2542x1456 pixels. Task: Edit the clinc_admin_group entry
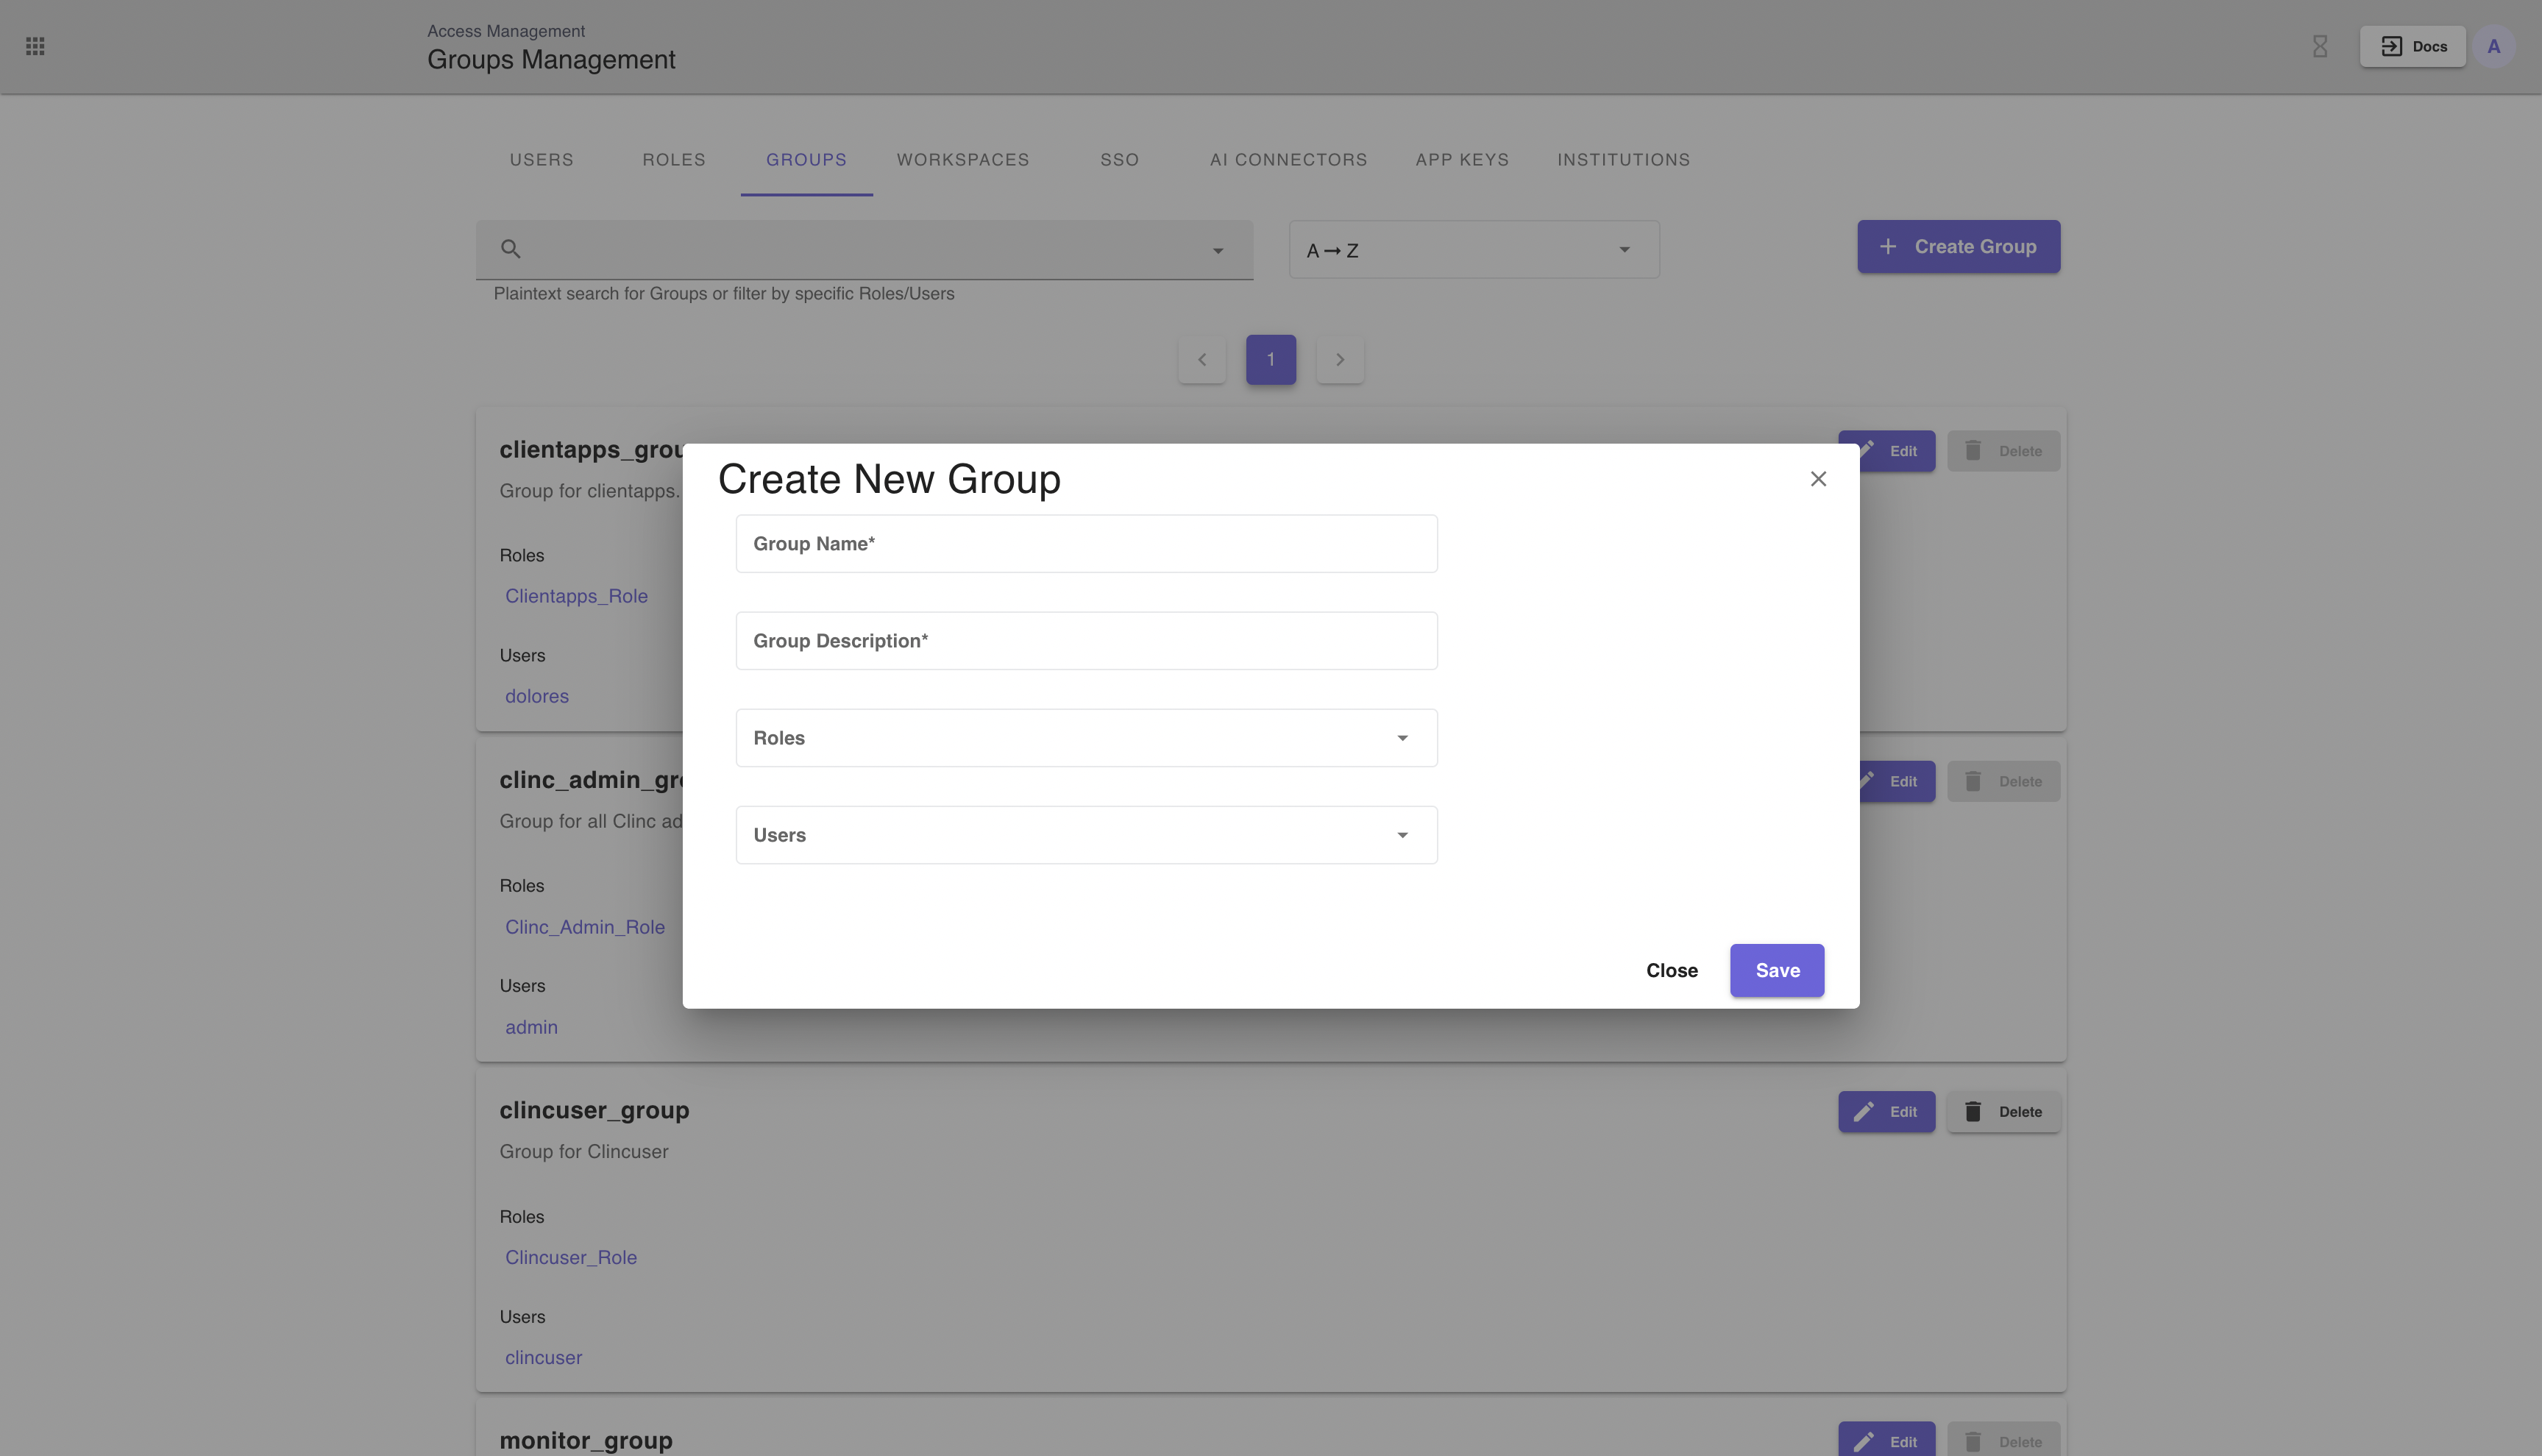(1898, 781)
